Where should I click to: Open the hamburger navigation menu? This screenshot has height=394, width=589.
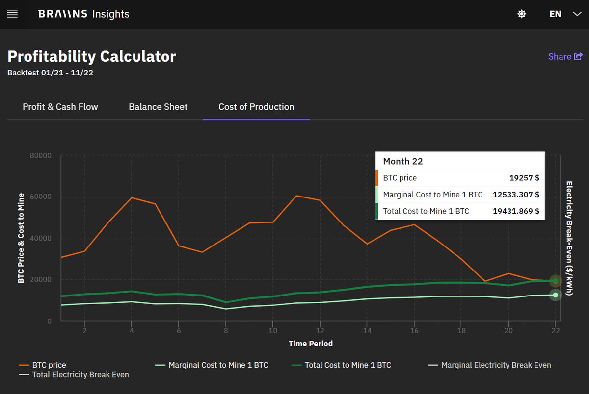[x=13, y=14]
